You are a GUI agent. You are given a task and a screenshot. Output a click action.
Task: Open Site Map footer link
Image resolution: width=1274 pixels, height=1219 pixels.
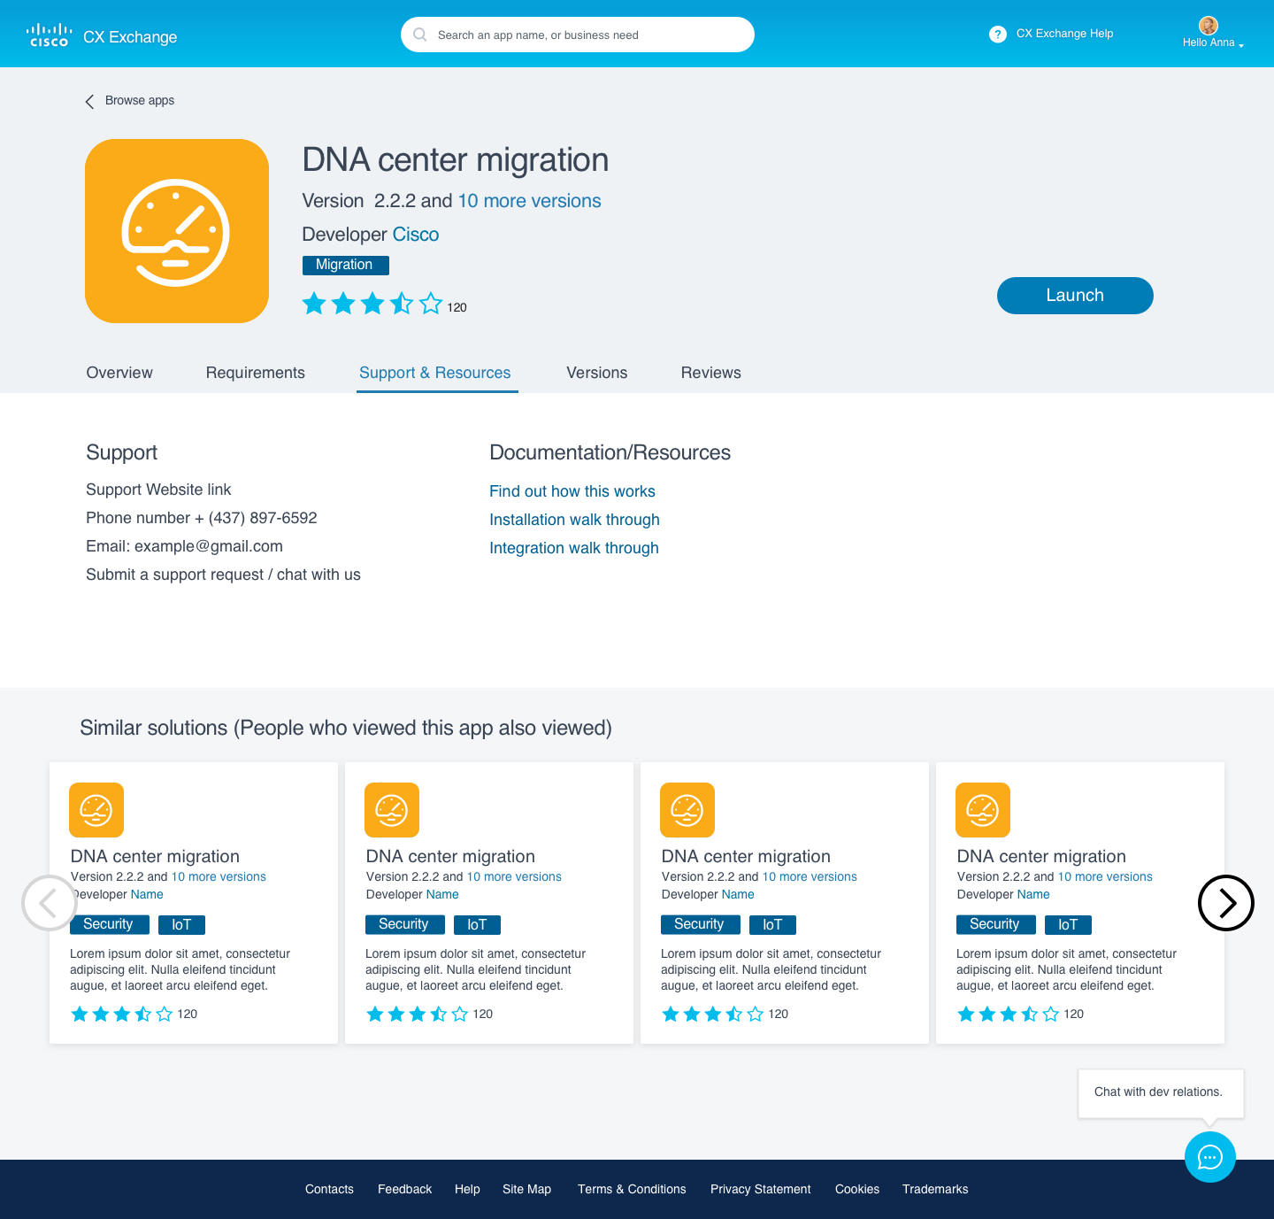point(526,1189)
